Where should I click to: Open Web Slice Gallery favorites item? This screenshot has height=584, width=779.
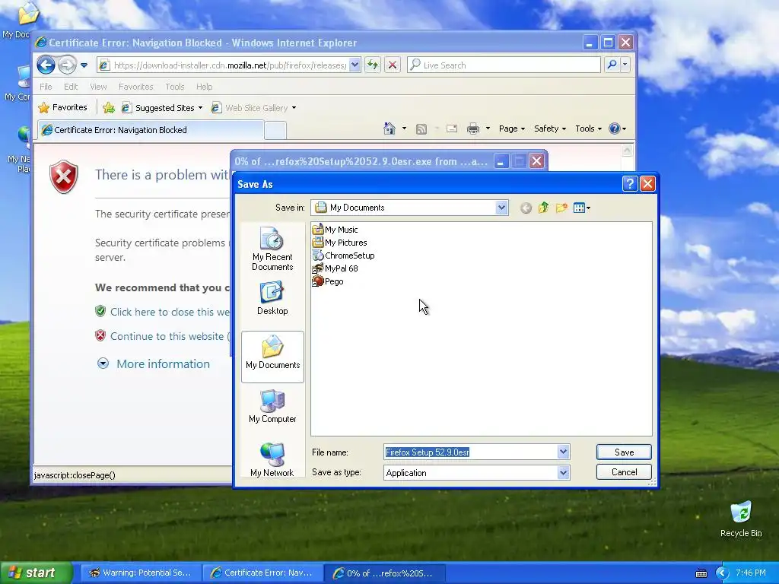(x=253, y=108)
